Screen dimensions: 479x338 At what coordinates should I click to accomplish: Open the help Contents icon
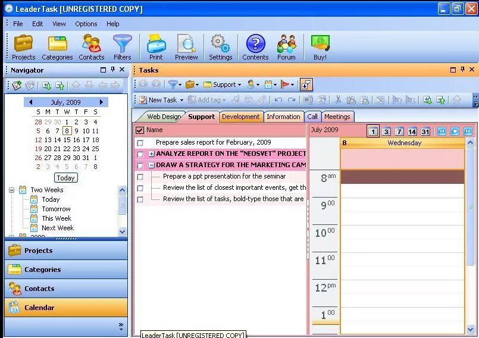(x=255, y=48)
